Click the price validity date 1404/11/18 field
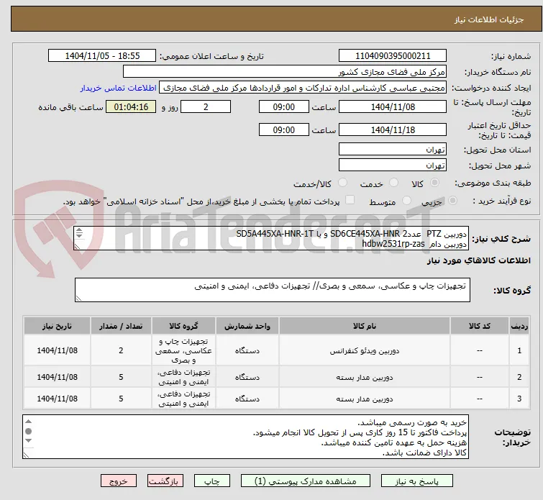Viewport: 543px width, 500px height. coord(393,130)
